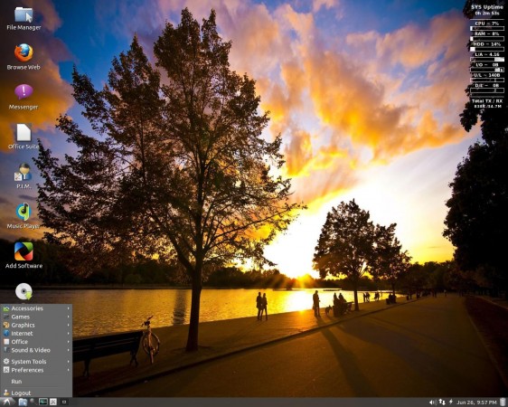Expand the Internet submenu
Image resolution: width=508 pixels, height=407 pixels.
tap(36, 334)
